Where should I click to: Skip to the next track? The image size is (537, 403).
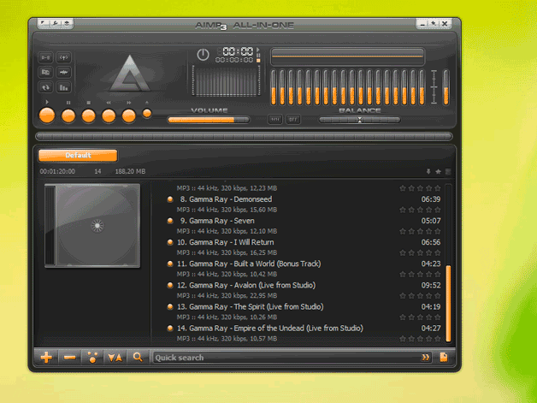point(129,115)
